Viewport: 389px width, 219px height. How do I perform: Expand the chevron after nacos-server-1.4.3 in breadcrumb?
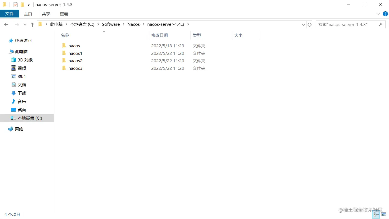(x=188, y=24)
